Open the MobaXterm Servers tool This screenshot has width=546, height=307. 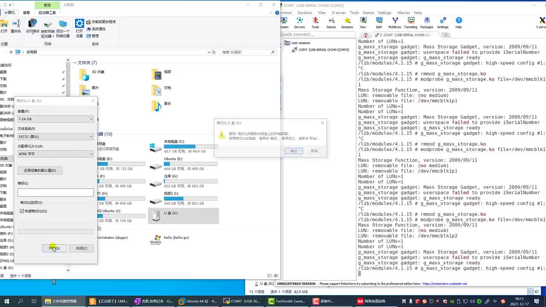(299, 23)
